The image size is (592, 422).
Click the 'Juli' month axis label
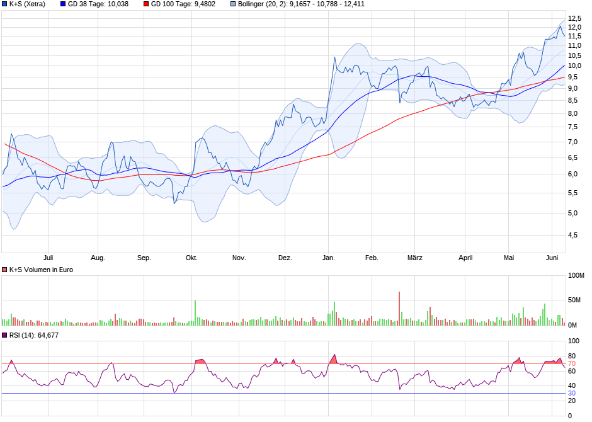[x=48, y=258]
